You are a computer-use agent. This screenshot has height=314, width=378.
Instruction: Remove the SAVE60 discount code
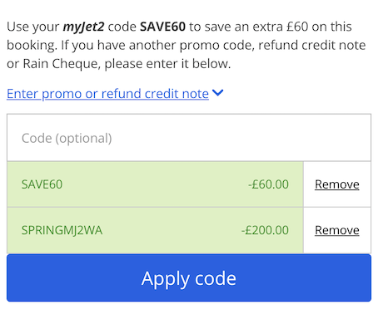pyautogui.click(x=337, y=184)
